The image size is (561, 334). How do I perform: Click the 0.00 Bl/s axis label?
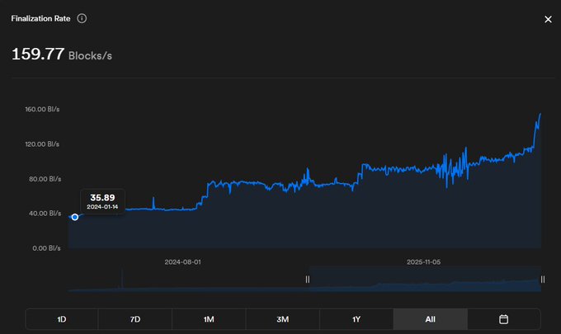pos(46,247)
